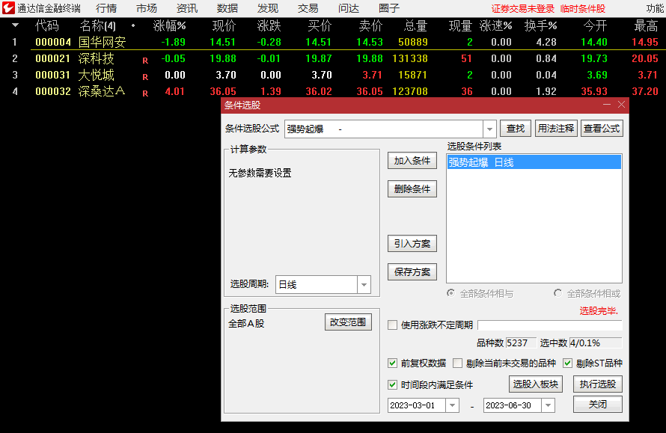This screenshot has height=433, width=666.
Task: Click 临时条件股 label
Action: click(583, 8)
